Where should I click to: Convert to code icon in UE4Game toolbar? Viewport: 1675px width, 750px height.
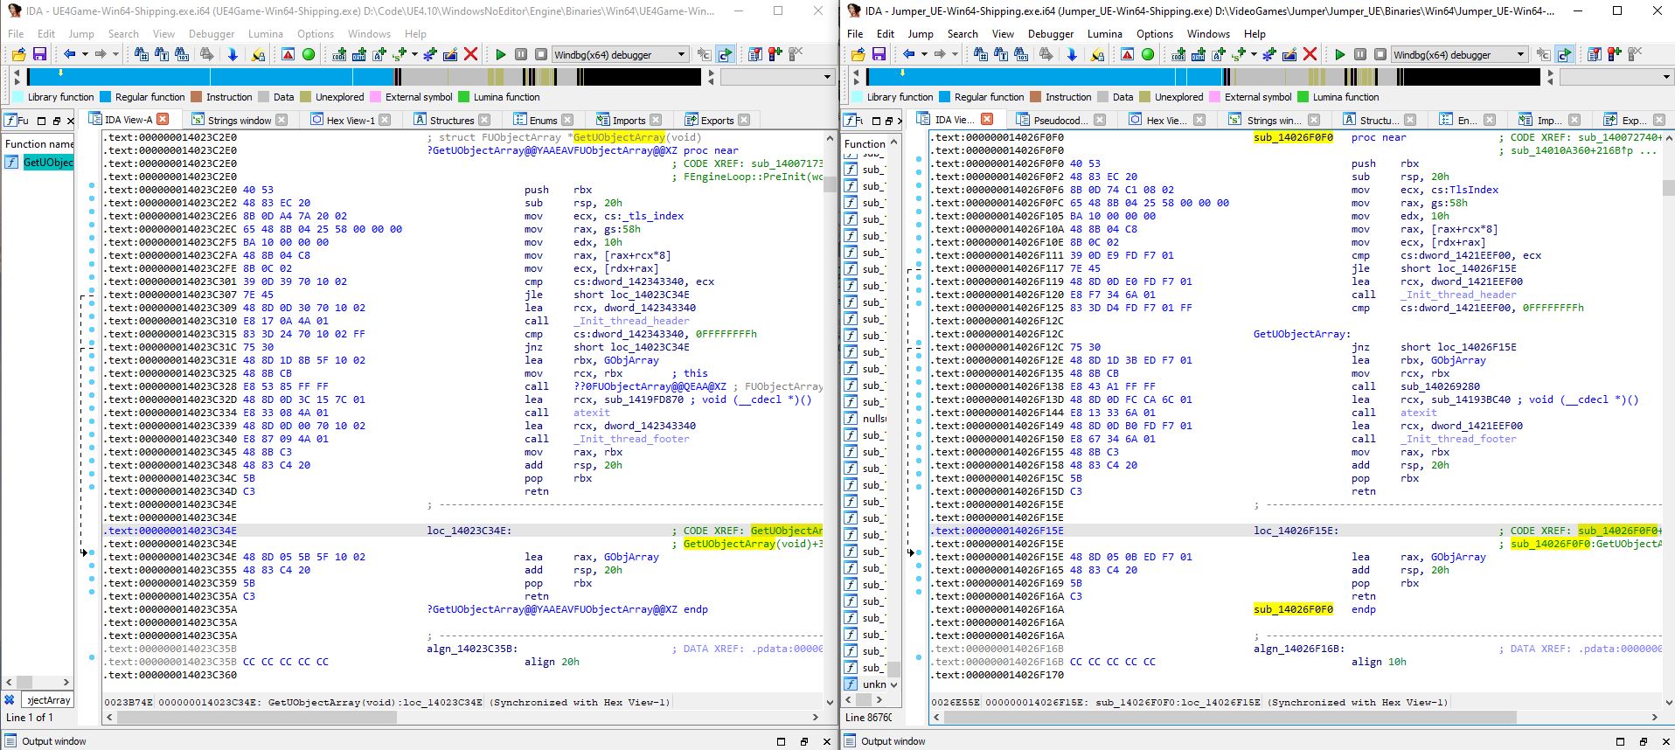[339, 54]
